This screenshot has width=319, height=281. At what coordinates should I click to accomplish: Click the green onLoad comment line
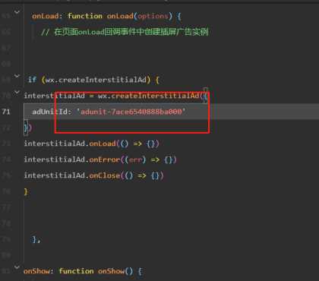(125, 32)
